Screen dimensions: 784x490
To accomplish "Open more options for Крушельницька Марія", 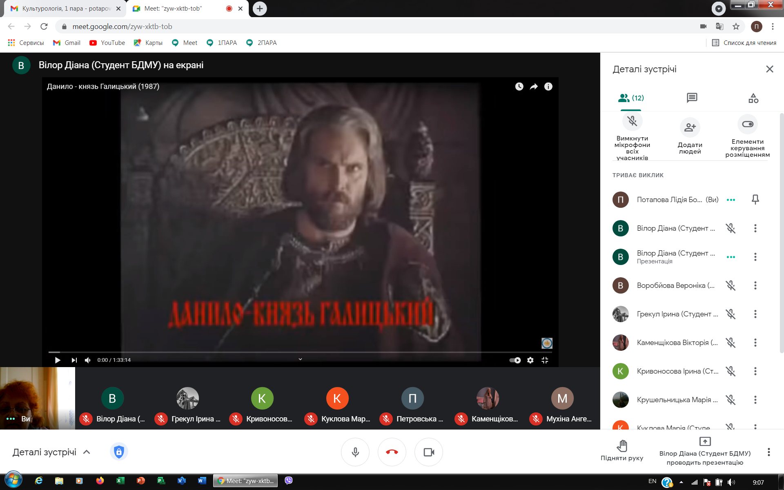I will tap(755, 400).
